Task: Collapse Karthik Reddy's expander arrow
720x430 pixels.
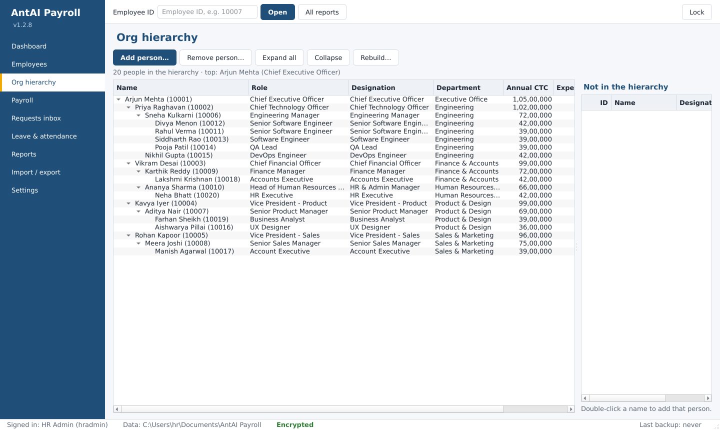Action: (x=138, y=171)
